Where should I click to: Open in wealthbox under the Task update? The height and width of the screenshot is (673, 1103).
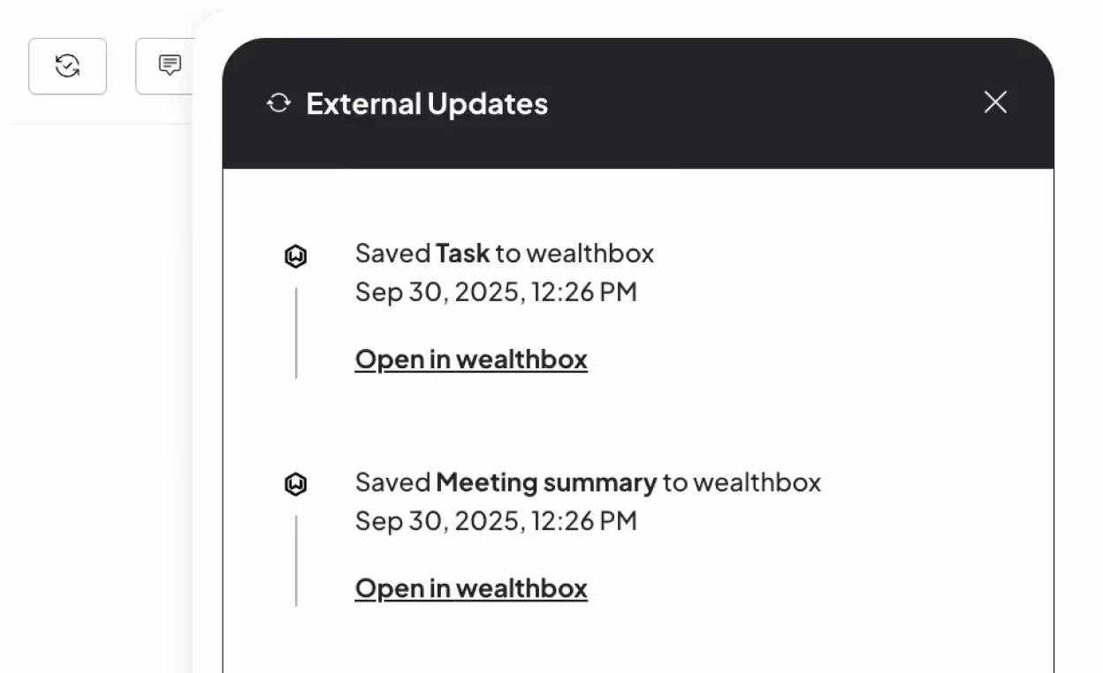pos(471,359)
